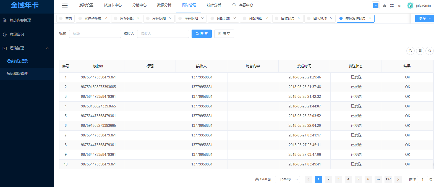Click the blue 搜索 button
Image resolution: width=434 pixels, height=187 pixels.
click(x=202, y=34)
